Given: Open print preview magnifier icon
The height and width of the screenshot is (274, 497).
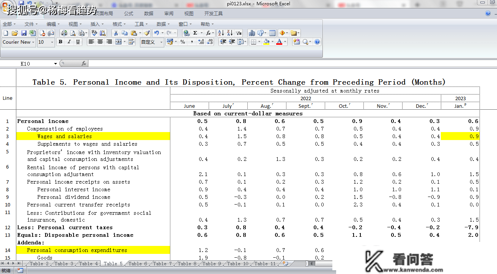Looking at the screenshot, I should click(x=73, y=33).
